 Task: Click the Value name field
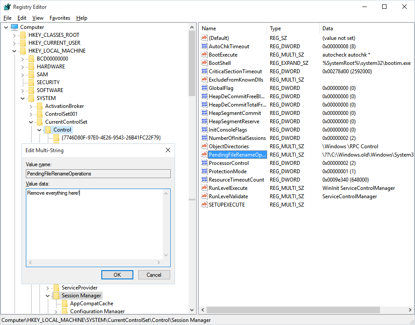click(98, 174)
